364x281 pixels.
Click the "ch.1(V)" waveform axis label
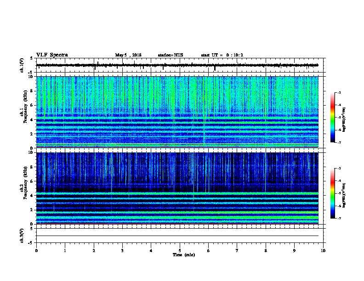(22, 65)
